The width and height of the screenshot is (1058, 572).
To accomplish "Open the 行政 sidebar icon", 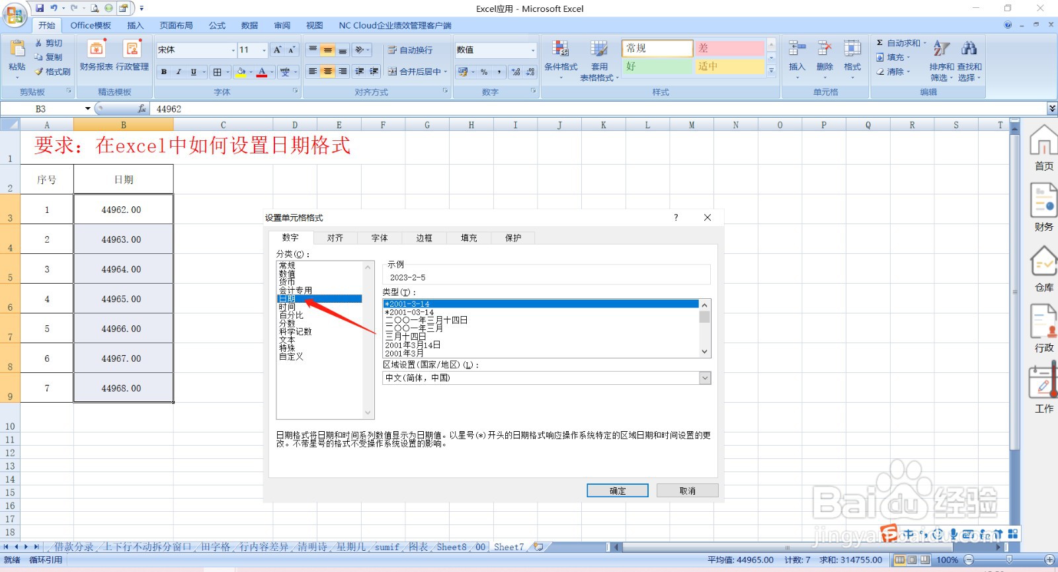I will tap(1044, 322).
